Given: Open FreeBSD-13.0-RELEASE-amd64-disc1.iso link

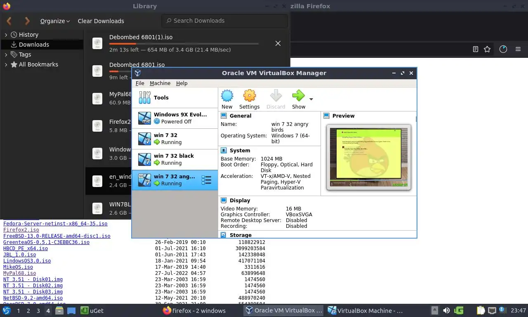Looking at the screenshot, I should click(x=57, y=236).
